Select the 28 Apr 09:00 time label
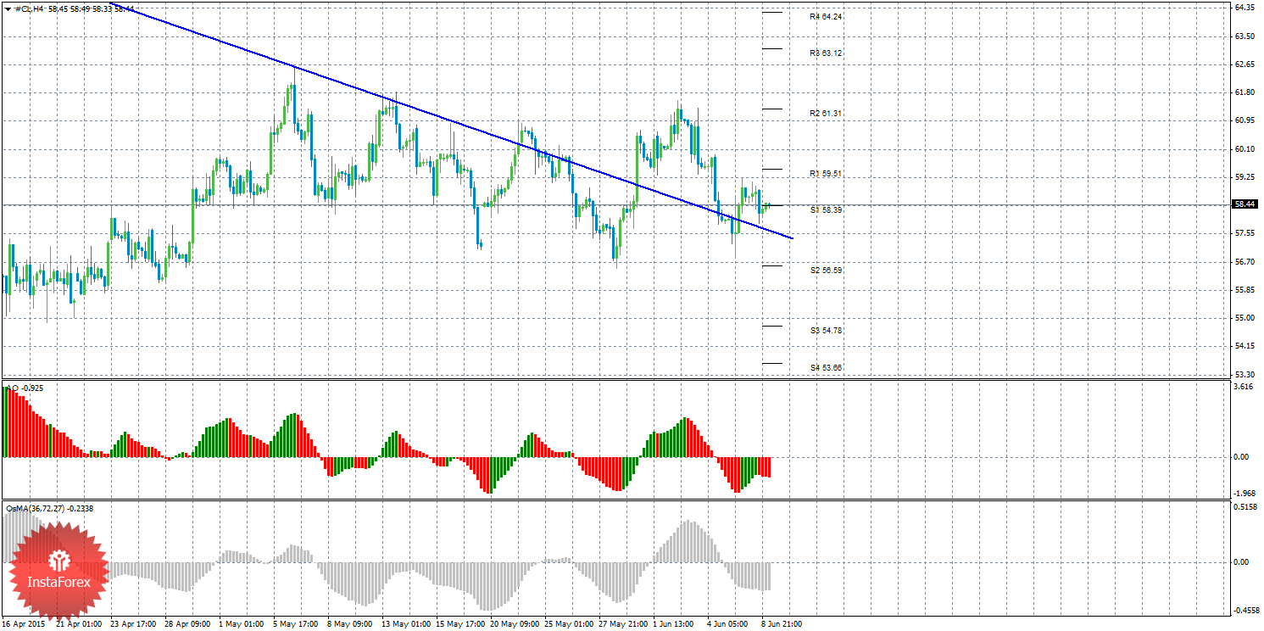Viewport: 1264px width, 631px height. tap(187, 623)
